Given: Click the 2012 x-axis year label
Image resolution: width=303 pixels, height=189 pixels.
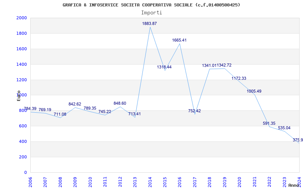Looking at the screenshot, I should 120,182.
